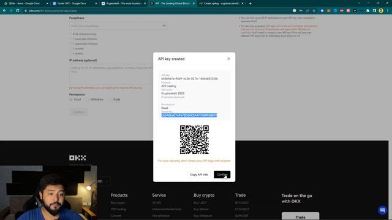The image size is (392, 220).
Task: Close the Google Drive tab
Action: point(47,4)
